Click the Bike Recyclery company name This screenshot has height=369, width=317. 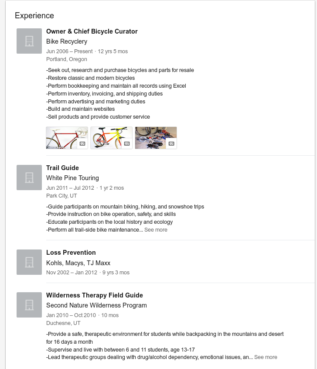(x=67, y=41)
